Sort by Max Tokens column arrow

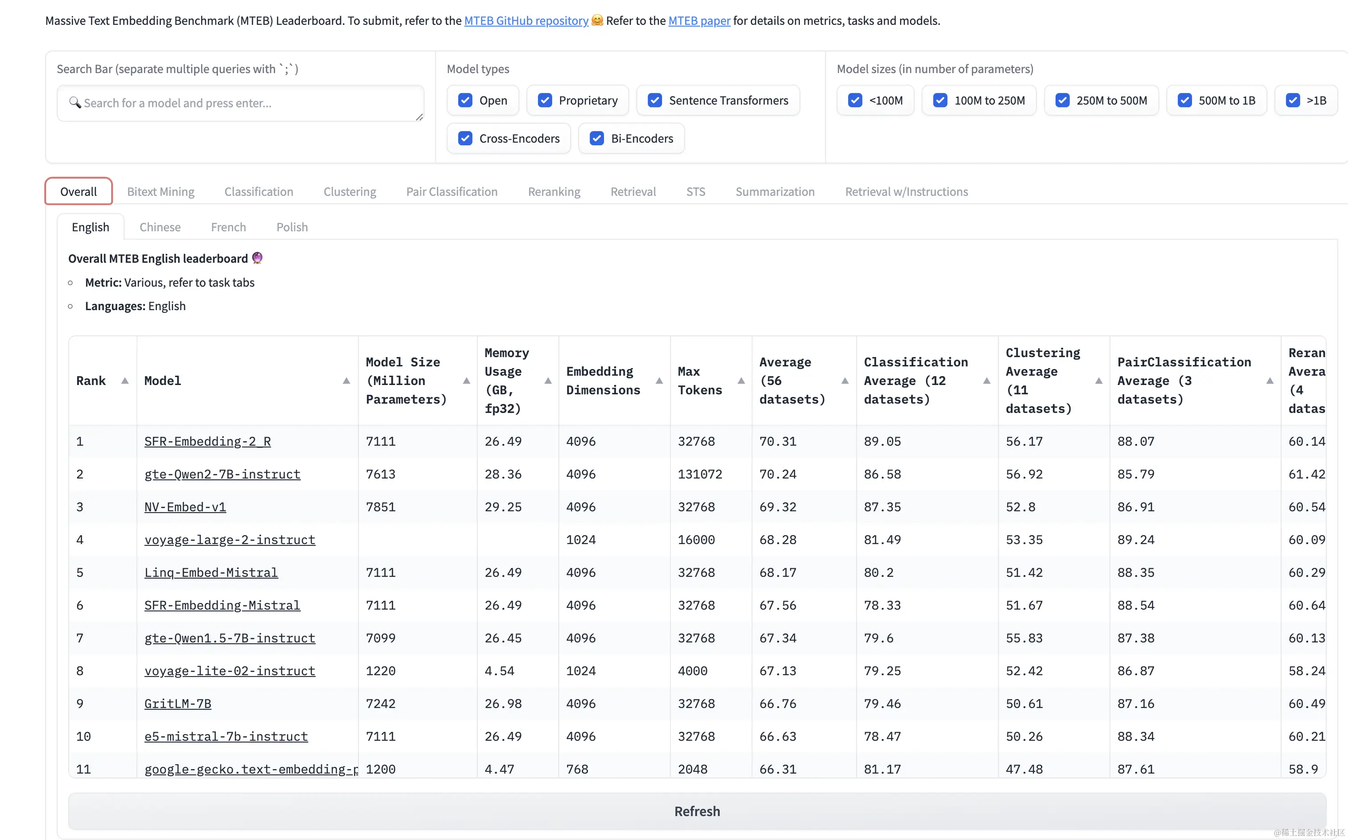pos(741,381)
